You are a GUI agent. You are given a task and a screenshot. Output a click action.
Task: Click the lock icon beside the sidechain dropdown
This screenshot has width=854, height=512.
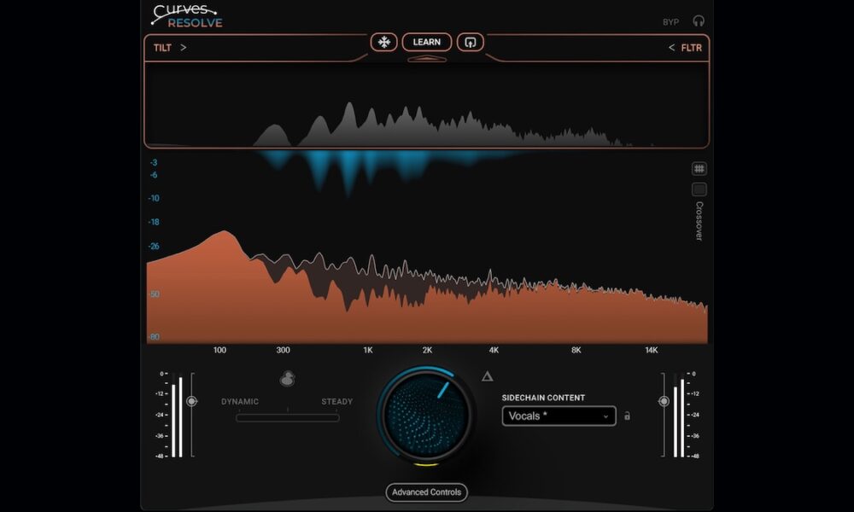pos(626,416)
